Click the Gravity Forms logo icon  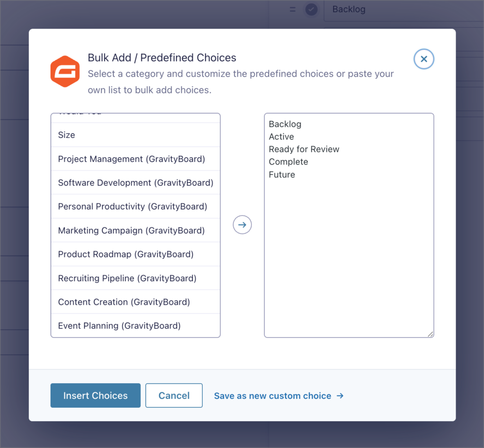pos(65,71)
